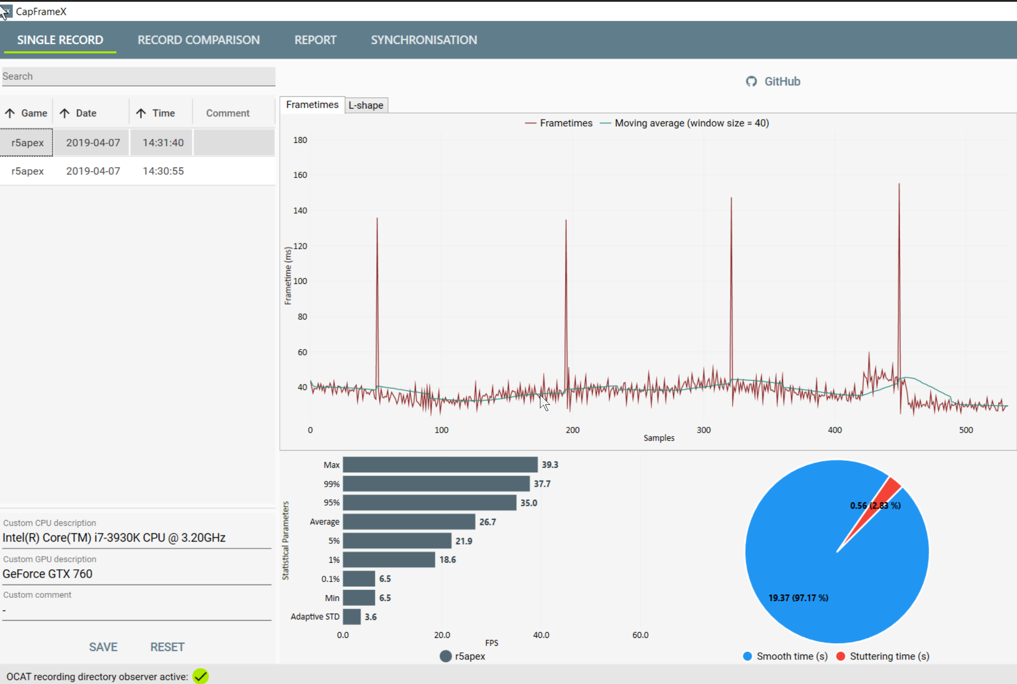Focus the Search input field

pyautogui.click(x=139, y=76)
